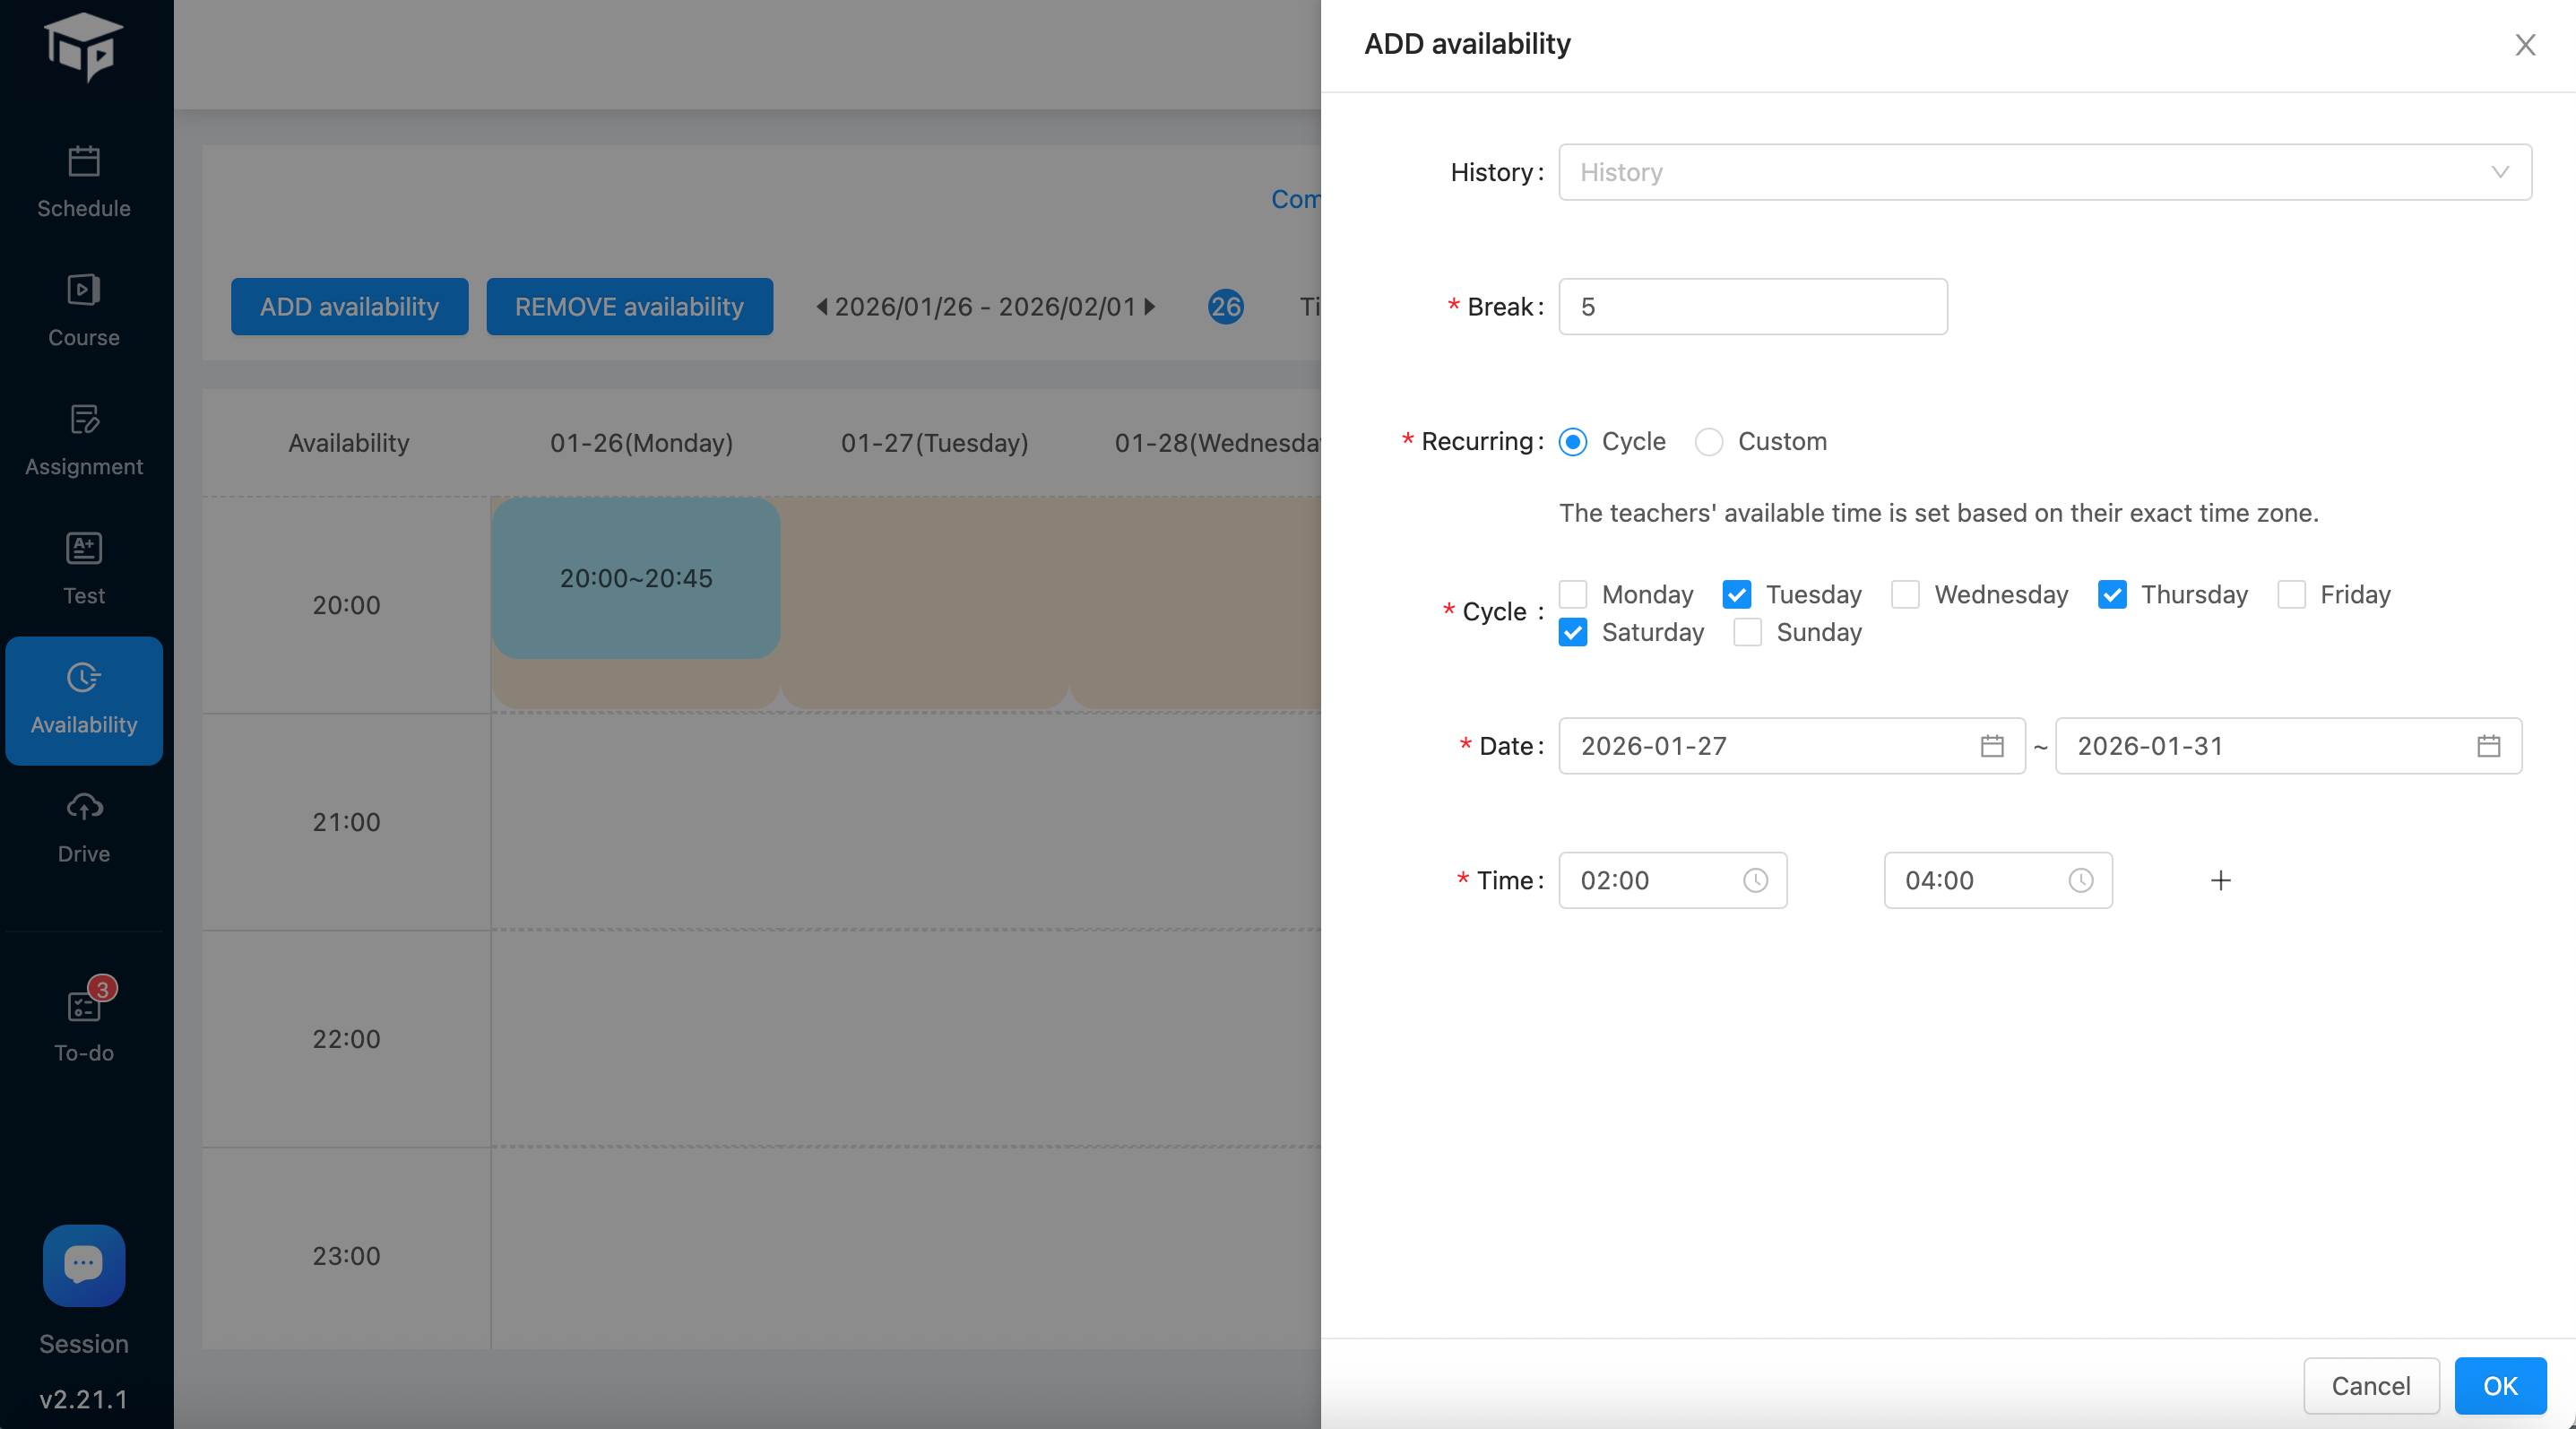Image resolution: width=2576 pixels, height=1429 pixels.
Task: Uncheck the Thursday checkbox
Action: (2111, 595)
